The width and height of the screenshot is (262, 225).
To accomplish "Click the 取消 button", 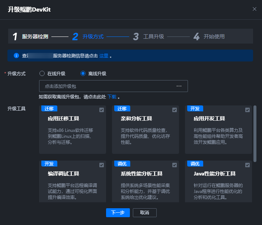I will [145, 213].
